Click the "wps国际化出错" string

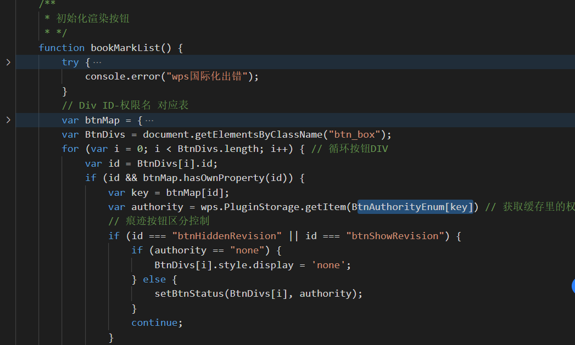pos(206,77)
